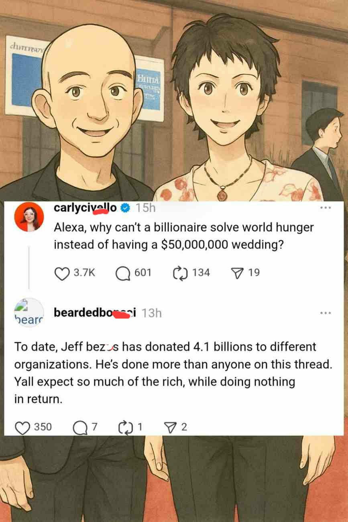348x522 pixels.
Task: Share carlycivello's post with send icon
Action: point(236,273)
